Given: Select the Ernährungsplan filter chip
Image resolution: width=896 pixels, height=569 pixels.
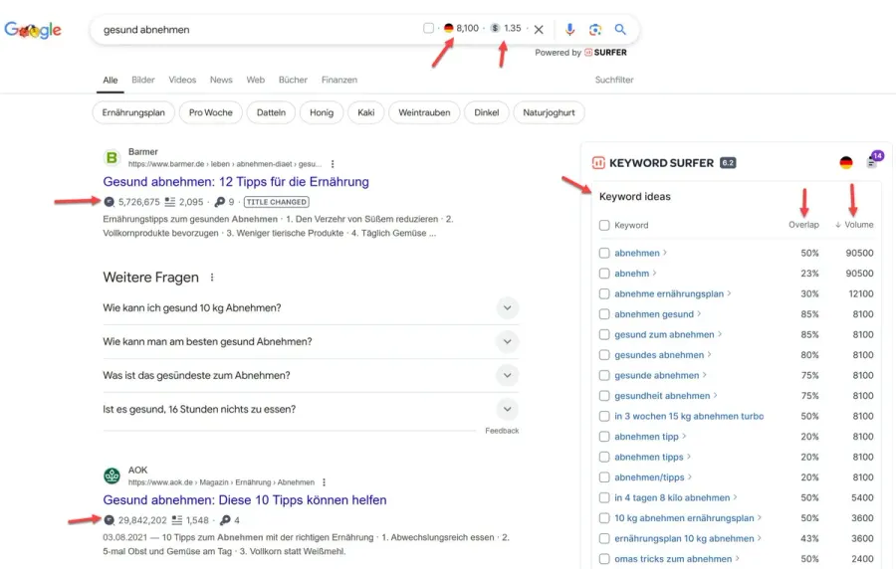Looking at the screenshot, I should (x=133, y=112).
